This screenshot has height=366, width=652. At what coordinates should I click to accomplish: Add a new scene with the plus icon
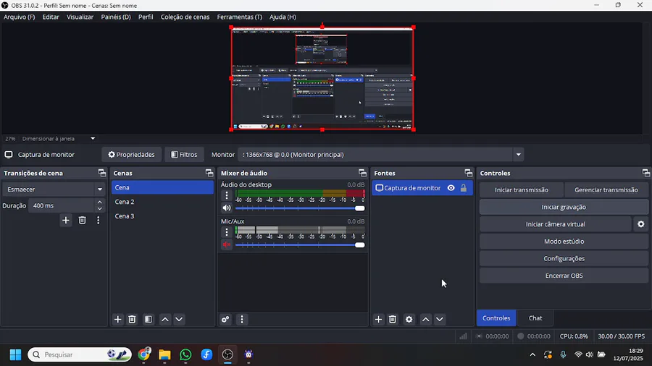pyautogui.click(x=117, y=319)
